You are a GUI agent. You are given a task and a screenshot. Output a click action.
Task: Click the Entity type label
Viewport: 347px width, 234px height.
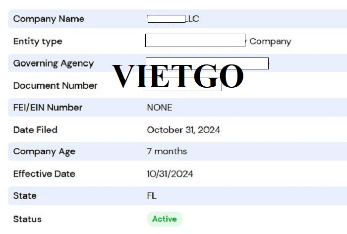38,42
